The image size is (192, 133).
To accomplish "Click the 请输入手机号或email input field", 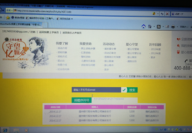I will click(x=96, y=90).
